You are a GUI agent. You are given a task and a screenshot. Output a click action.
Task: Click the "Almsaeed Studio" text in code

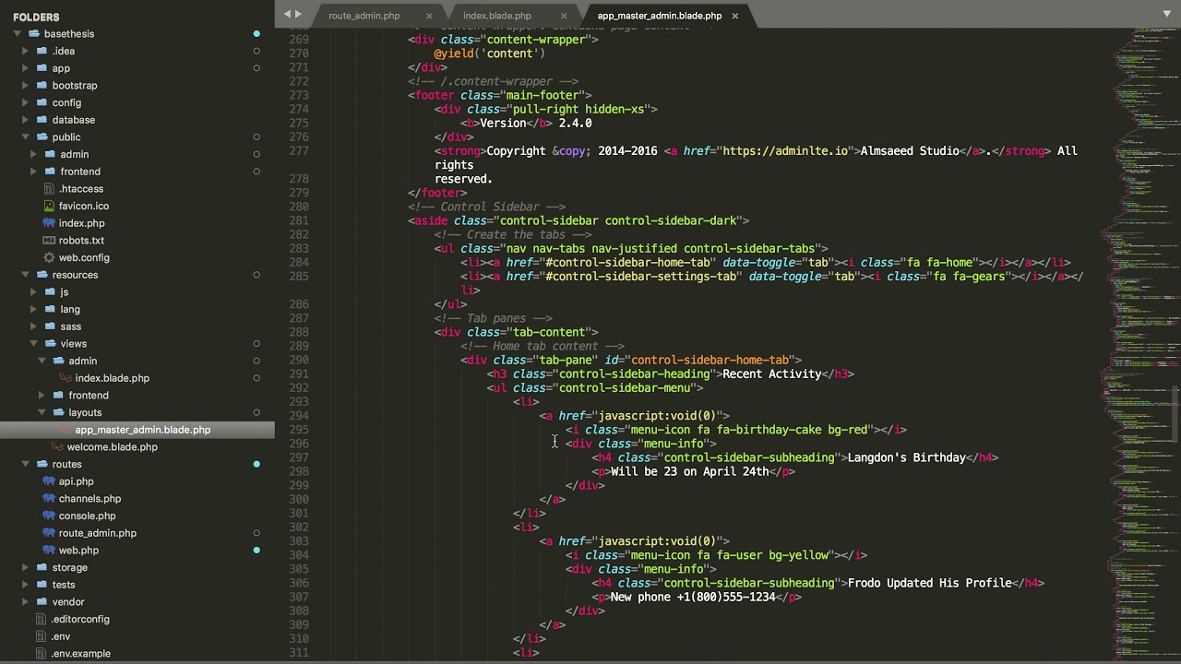pyautogui.click(x=910, y=151)
